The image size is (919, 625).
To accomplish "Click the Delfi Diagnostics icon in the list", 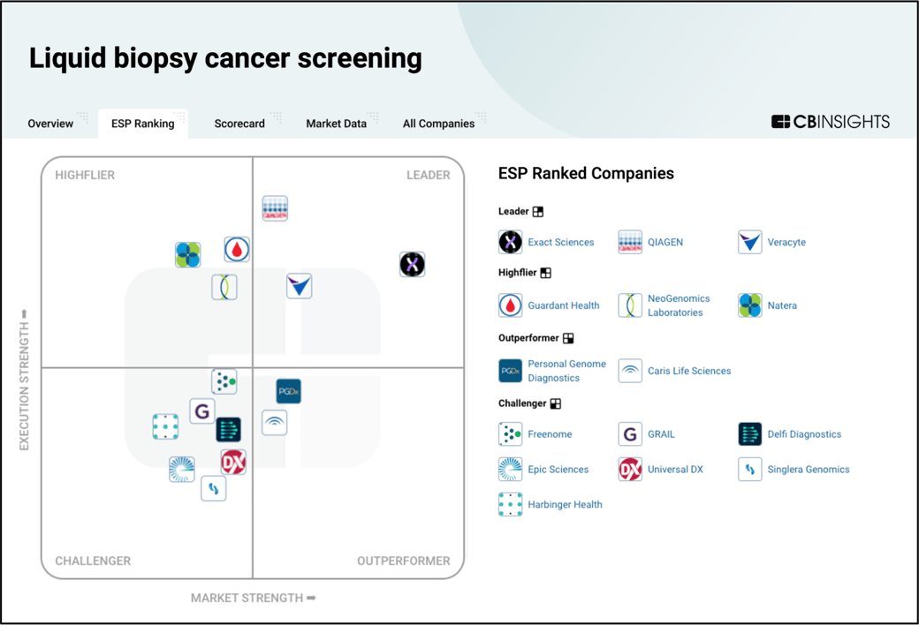I will click(750, 434).
